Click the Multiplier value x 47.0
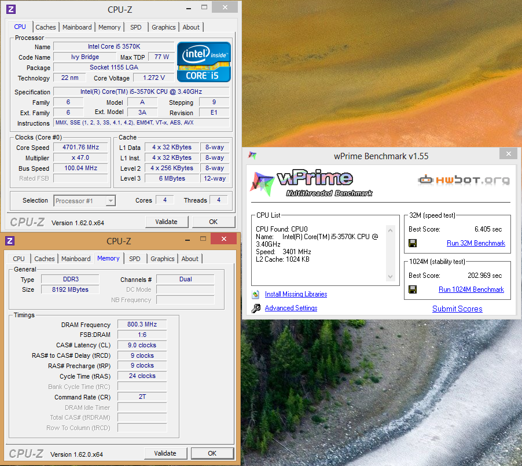The height and width of the screenshot is (466, 522). [81, 157]
